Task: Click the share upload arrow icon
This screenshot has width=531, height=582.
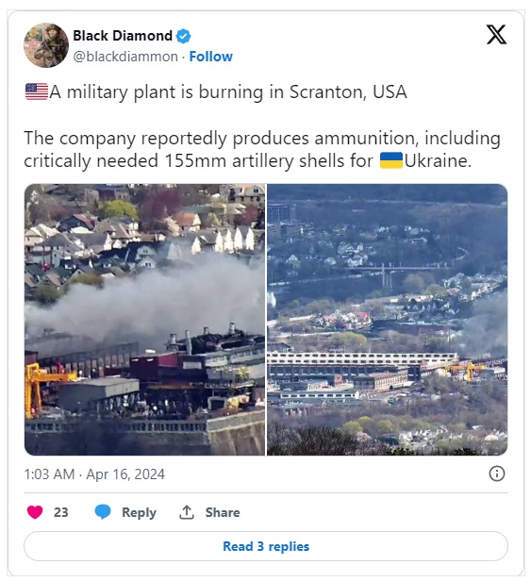Action: tap(187, 512)
